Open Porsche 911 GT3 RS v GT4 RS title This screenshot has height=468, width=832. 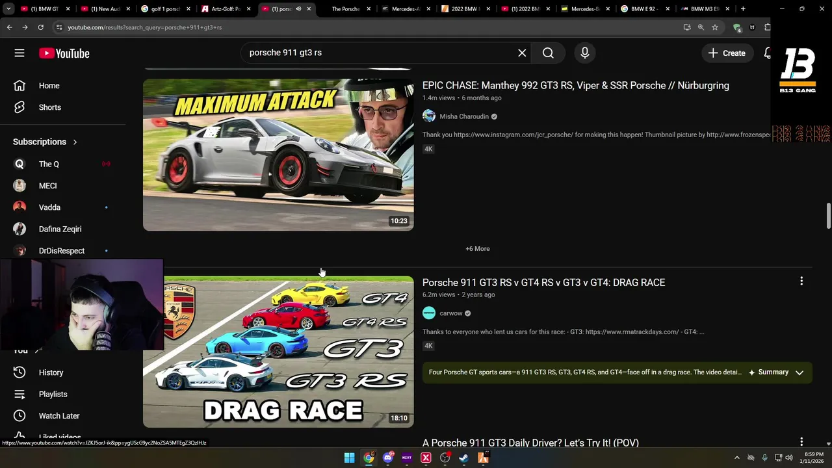click(x=543, y=282)
